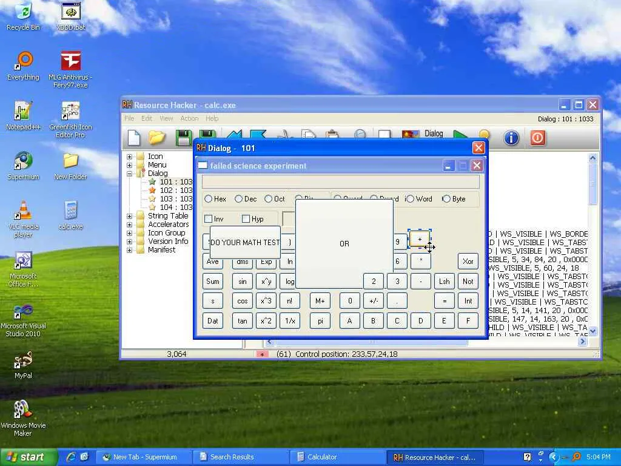Expand the Accelerators tree node

[x=130, y=225]
